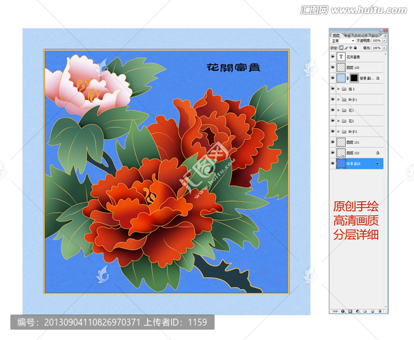Select the 图层 121 thumbnail

point(341,142)
